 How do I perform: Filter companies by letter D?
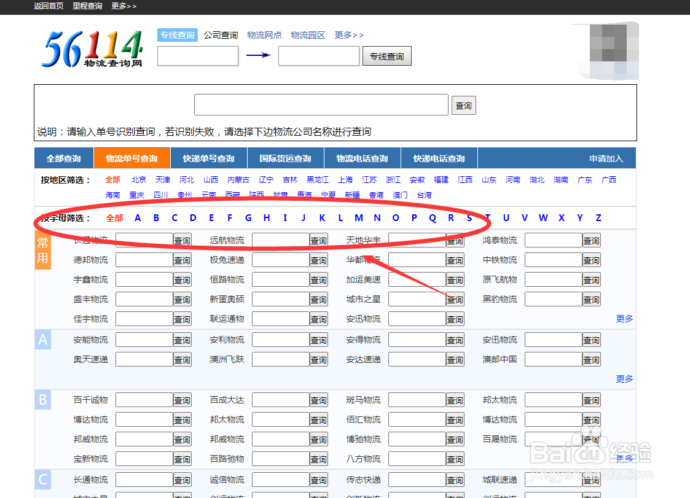[x=193, y=218]
